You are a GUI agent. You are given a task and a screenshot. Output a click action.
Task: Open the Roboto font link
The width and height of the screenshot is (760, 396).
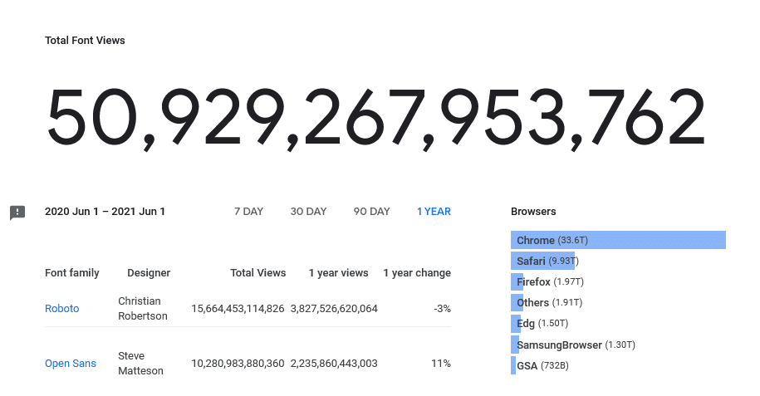point(62,308)
